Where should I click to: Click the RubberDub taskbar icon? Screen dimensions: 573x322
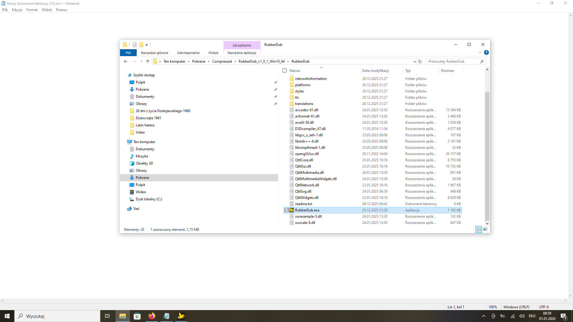pos(181,316)
